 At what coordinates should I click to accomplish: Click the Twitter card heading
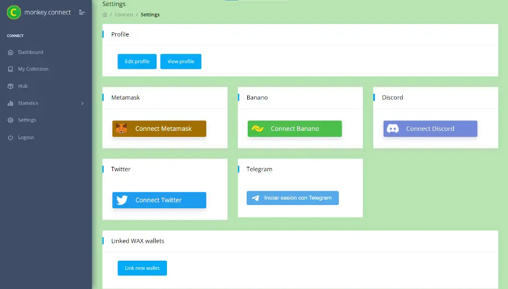coord(121,169)
